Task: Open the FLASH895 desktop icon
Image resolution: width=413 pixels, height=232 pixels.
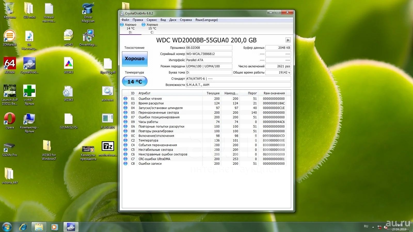Action: coord(108,121)
